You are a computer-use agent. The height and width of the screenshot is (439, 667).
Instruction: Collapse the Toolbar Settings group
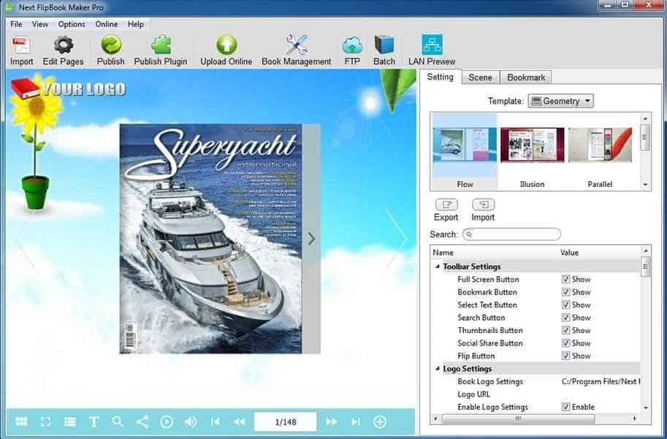click(x=438, y=267)
